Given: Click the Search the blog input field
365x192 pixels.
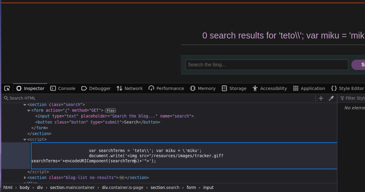Looking at the screenshot, I should pos(267,65).
